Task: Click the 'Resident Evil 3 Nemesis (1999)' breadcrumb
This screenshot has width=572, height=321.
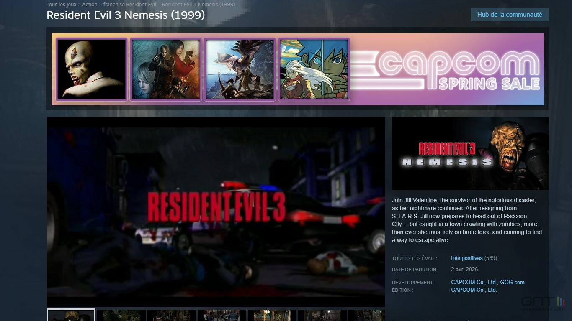Action: coord(198,5)
